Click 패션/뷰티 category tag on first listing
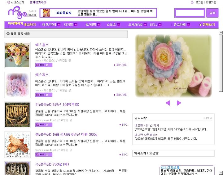 (x=122, y=65)
